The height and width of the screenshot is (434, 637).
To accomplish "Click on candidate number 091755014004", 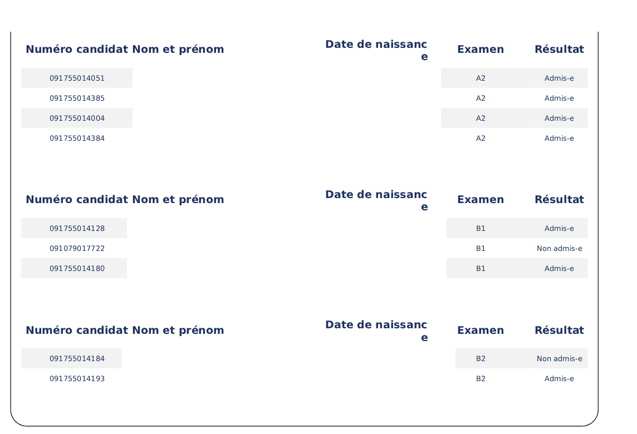I will coord(77,119).
